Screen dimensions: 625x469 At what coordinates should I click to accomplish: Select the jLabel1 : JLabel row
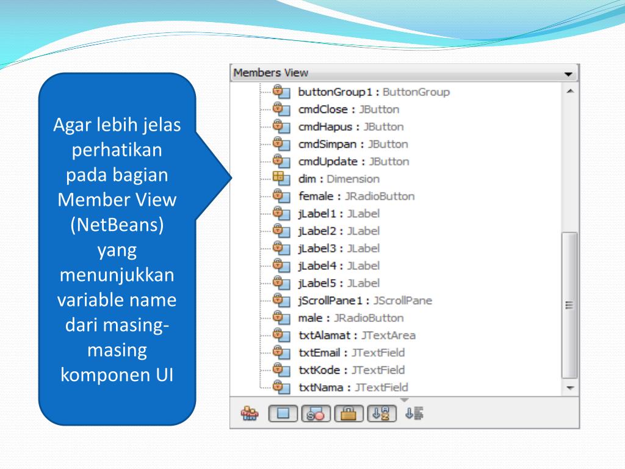339,214
